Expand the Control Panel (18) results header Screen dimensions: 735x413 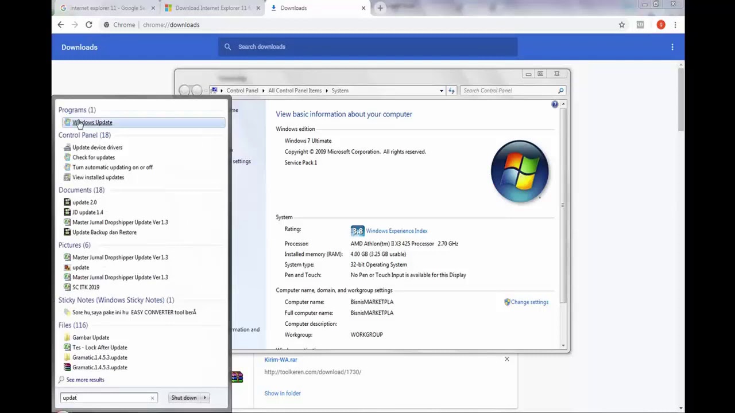click(84, 135)
